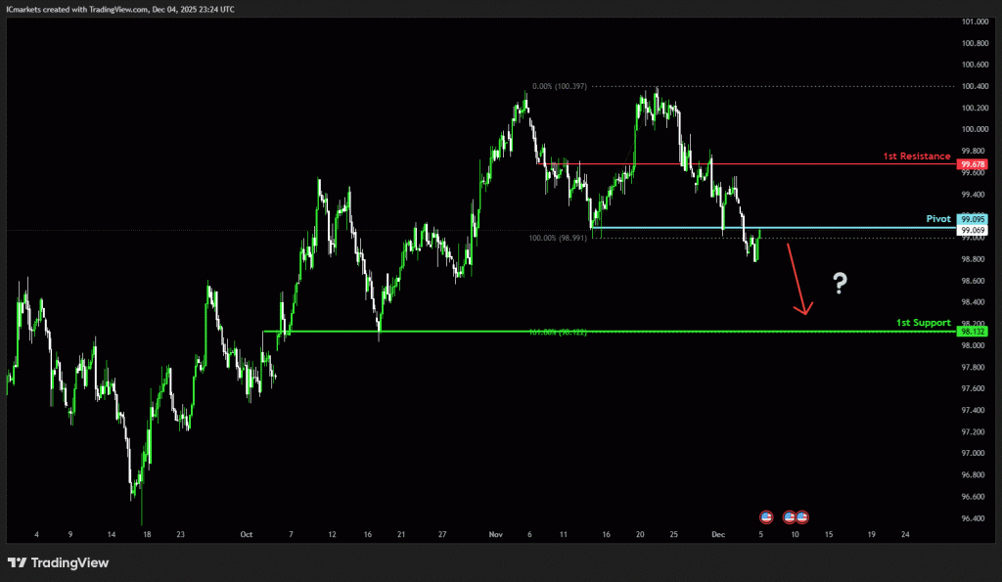The image size is (1002, 582).
Task: Select the white question mark annotation
Action: pyautogui.click(x=840, y=285)
